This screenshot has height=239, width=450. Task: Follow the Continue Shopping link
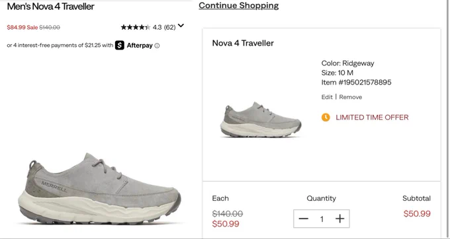(x=238, y=5)
